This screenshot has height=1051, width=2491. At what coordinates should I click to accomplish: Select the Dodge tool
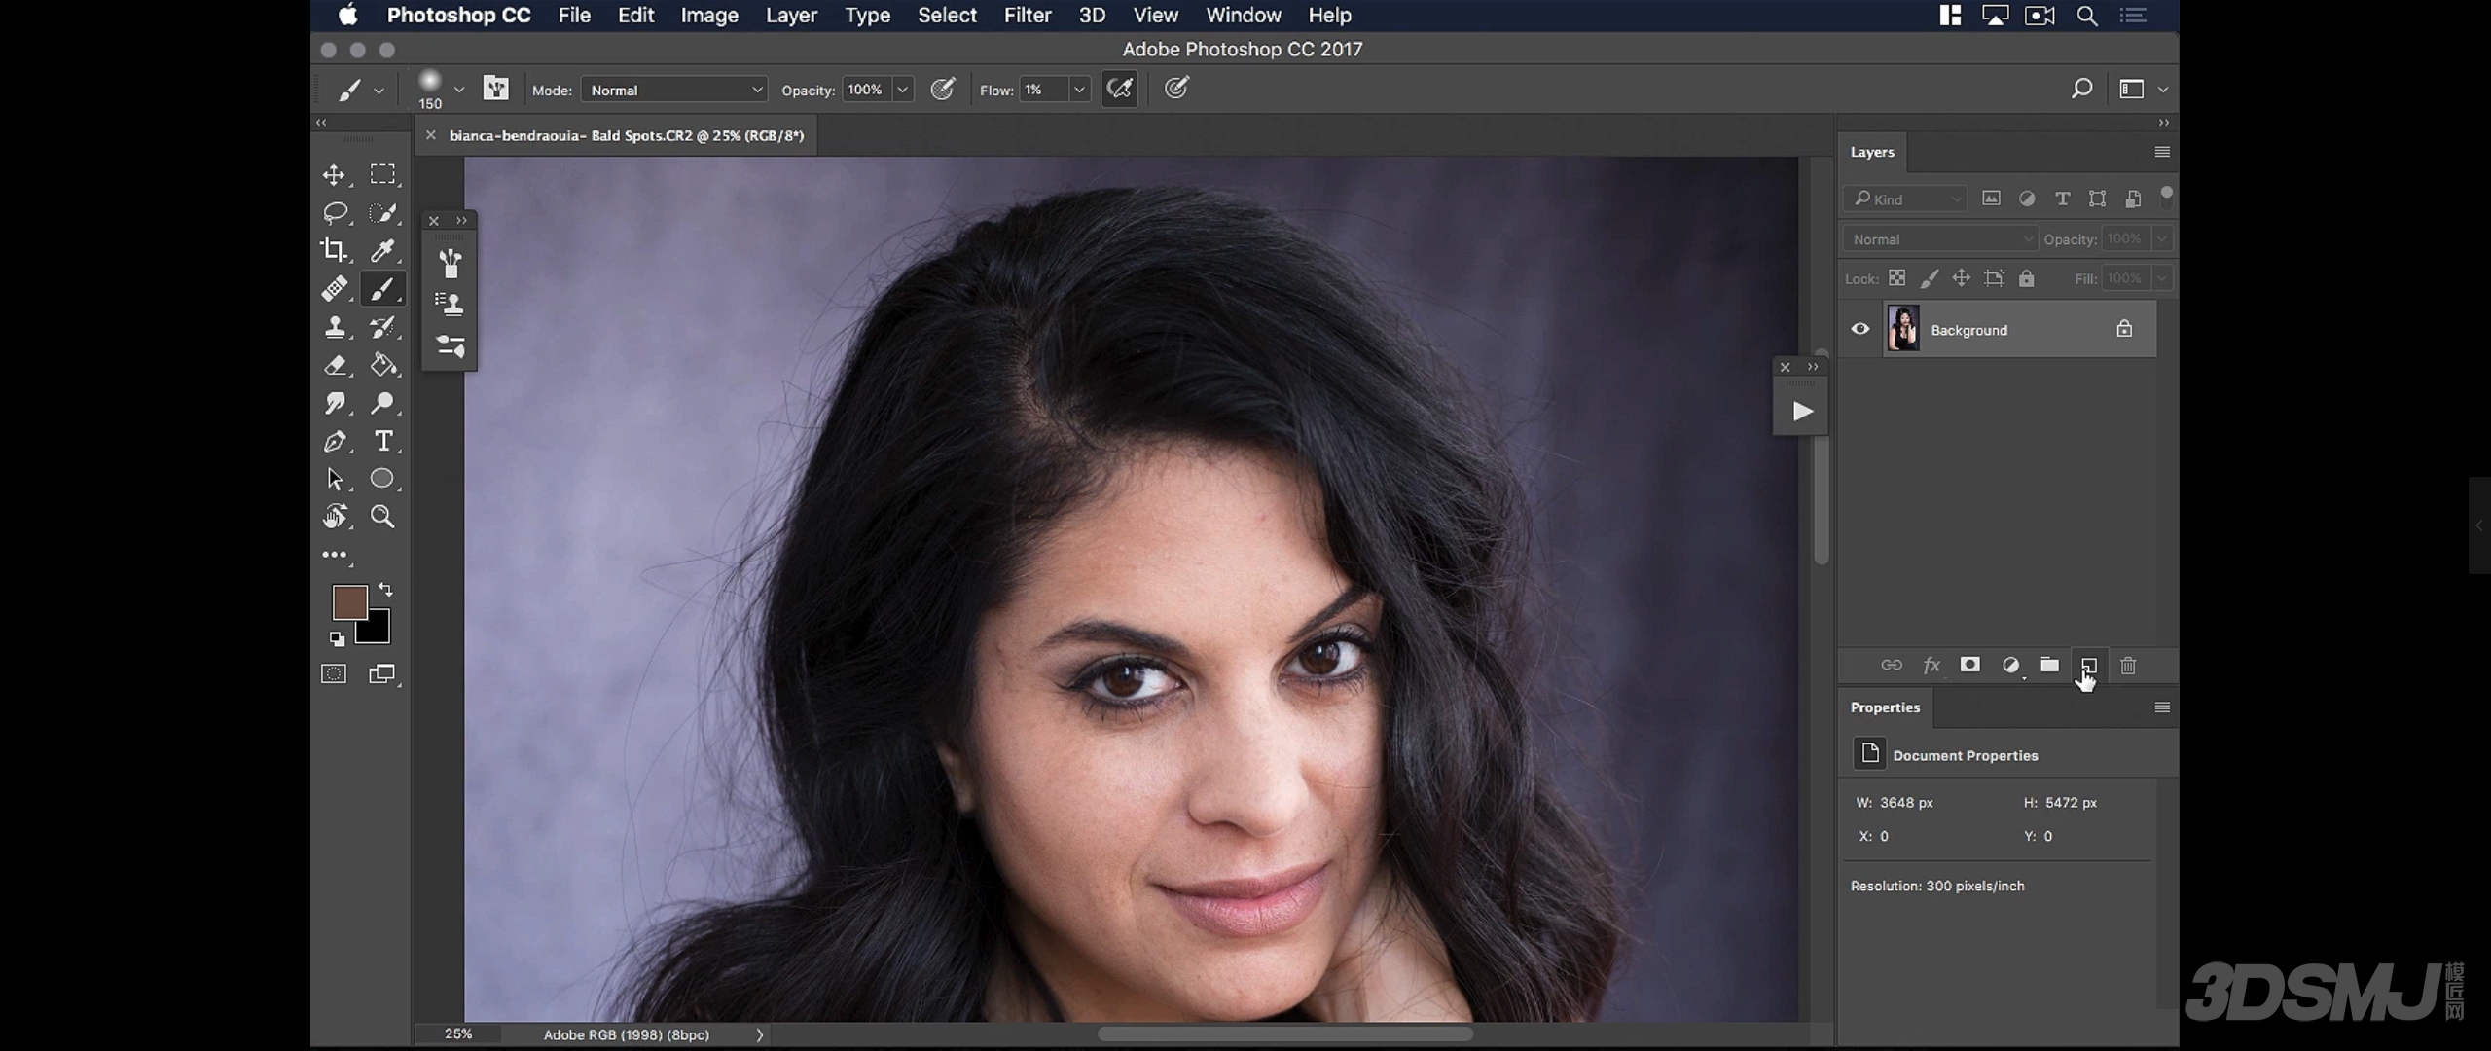click(382, 403)
